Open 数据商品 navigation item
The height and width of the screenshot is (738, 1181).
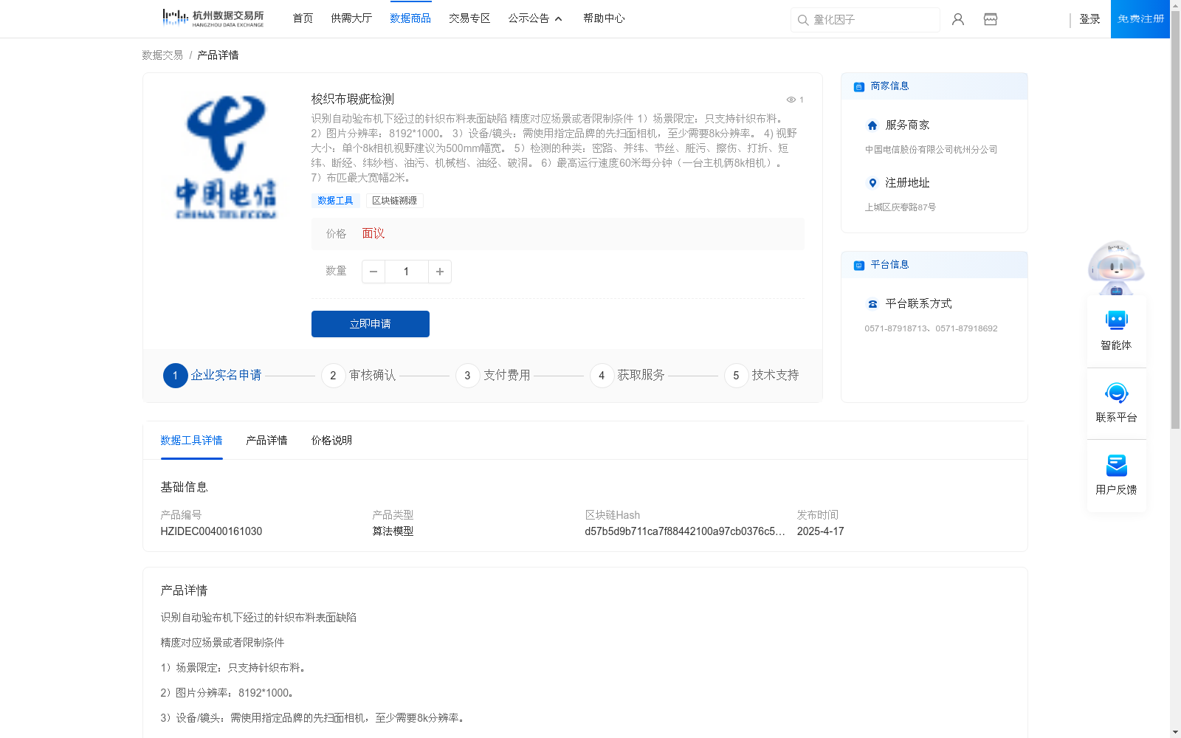click(x=410, y=18)
